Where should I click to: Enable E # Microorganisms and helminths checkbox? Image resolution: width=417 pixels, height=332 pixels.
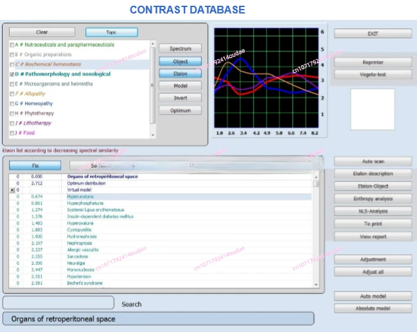click(x=12, y=84)
